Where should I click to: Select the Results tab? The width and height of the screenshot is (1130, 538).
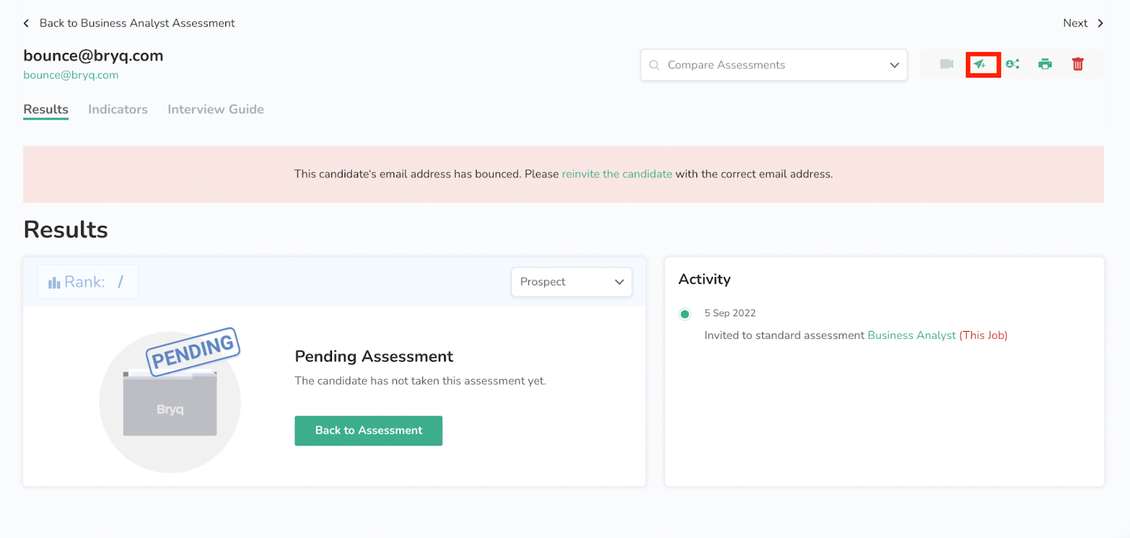tap(46, 109)
